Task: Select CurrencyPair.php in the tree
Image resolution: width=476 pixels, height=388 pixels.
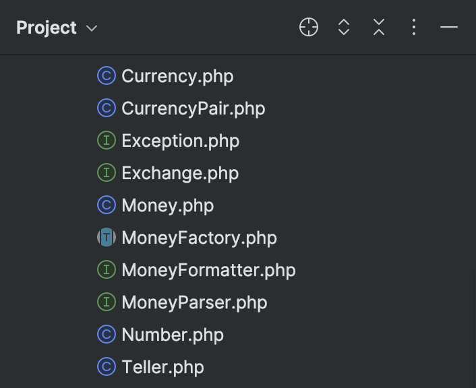Action: click(x=193, y=108)
